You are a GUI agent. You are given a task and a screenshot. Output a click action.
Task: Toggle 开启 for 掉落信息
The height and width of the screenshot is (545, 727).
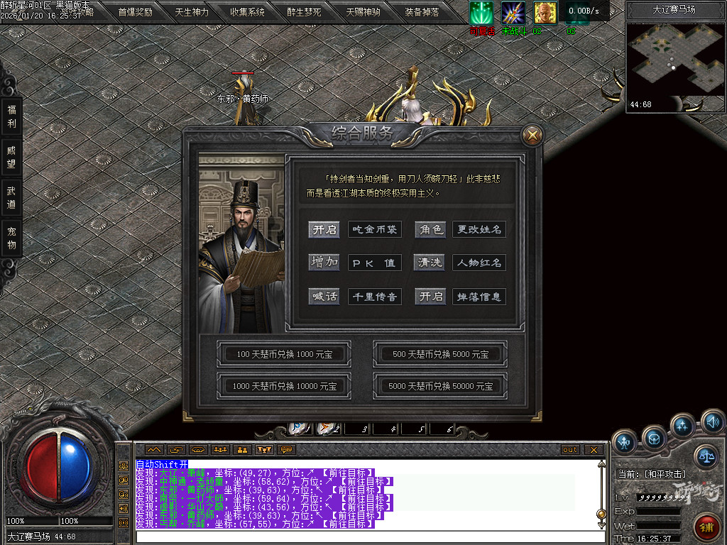pos(431,296)
